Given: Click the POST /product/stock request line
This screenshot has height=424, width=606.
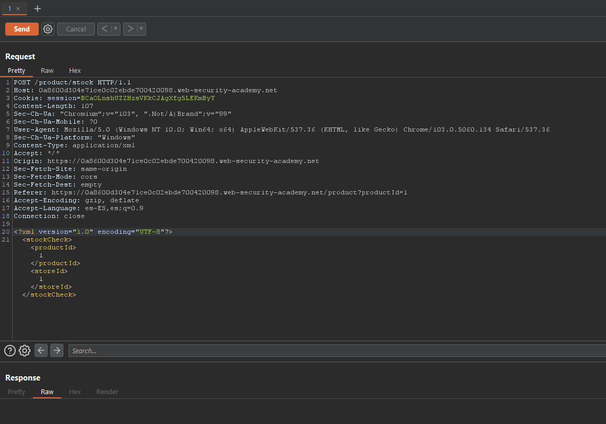Looking at the screenshot, I should (72, 82).
